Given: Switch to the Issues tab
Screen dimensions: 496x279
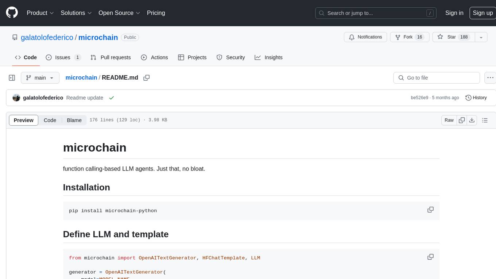Looking at the screenshot, I should [x=63, y=57].
